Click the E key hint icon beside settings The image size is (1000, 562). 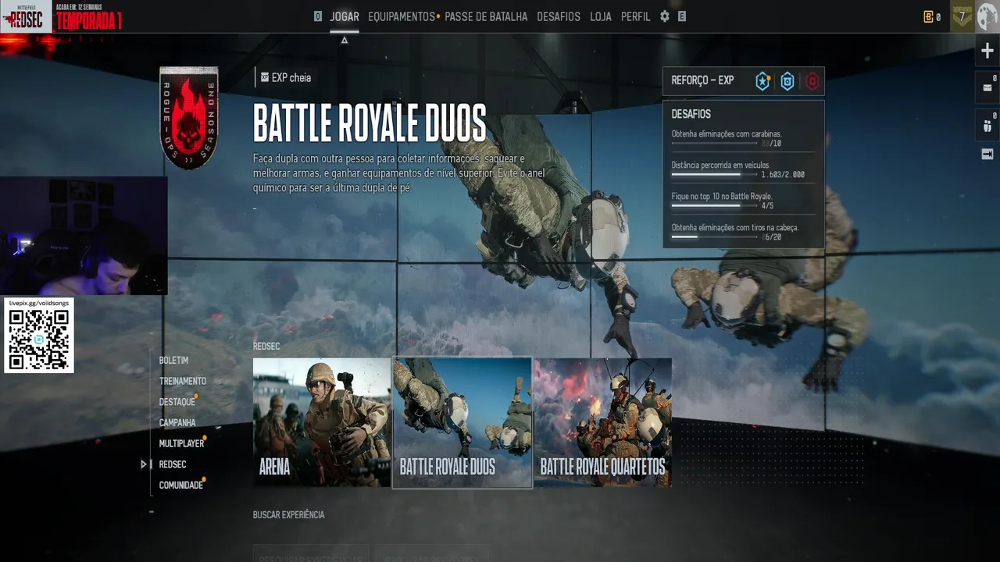click(x=682, y=16)
